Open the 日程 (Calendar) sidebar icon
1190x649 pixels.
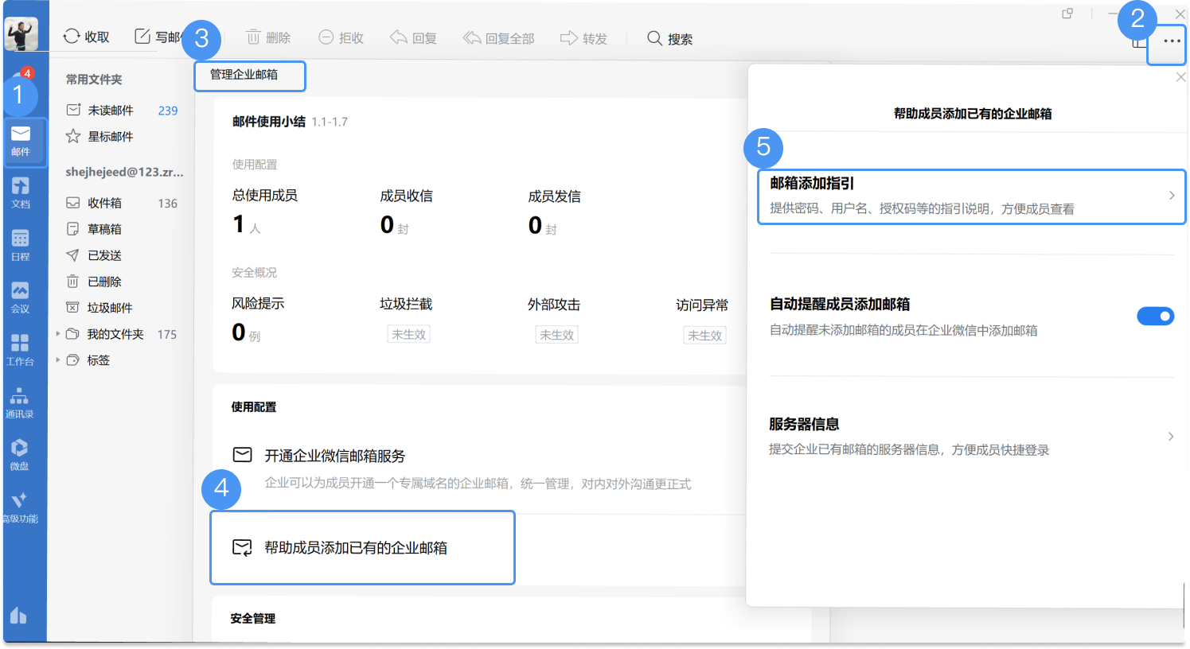21,244
